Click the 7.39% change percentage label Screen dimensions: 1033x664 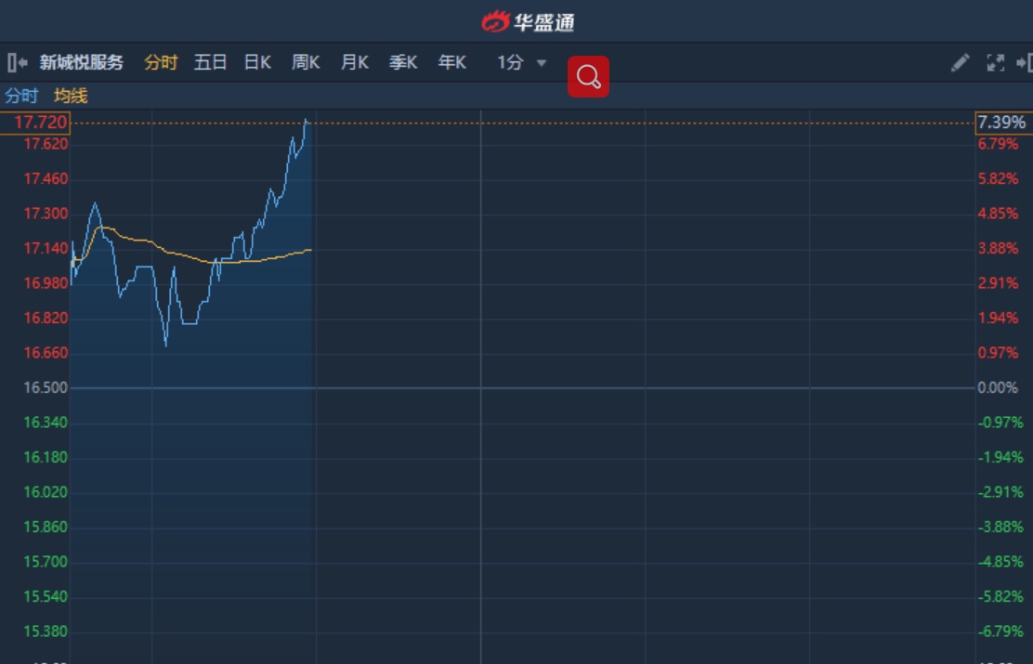tap(1001, 123)
